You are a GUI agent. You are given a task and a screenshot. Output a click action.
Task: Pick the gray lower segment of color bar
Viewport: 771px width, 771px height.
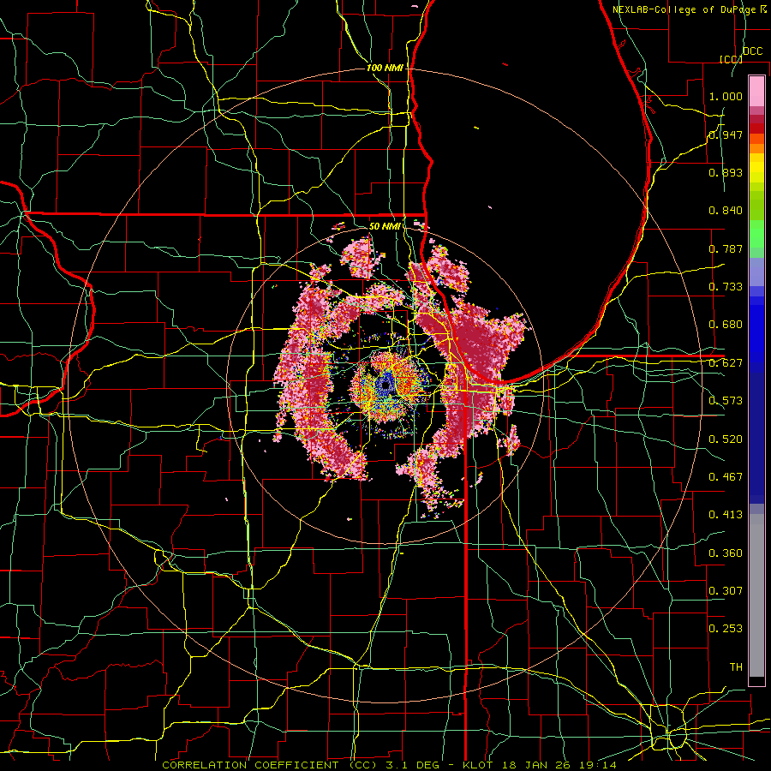click(756, 595)
